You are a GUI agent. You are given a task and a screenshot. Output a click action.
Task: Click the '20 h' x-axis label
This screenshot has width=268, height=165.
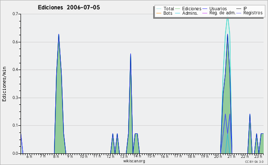[218, 157]
